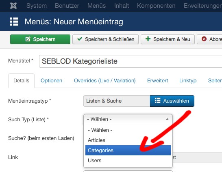Click the menu list icon beside the title
Image resolution: width=222 pixels, height=172 pixels.
click(x=14, y=21)
